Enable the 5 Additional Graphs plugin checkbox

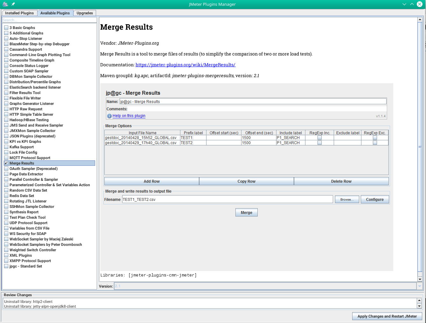(6, 33)
